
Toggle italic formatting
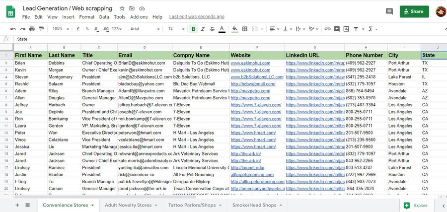203,29
